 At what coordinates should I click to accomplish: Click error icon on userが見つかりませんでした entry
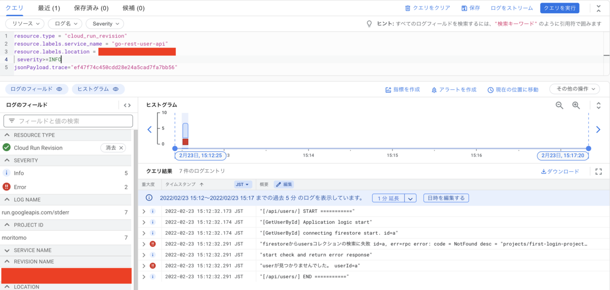tap(152, 266)
